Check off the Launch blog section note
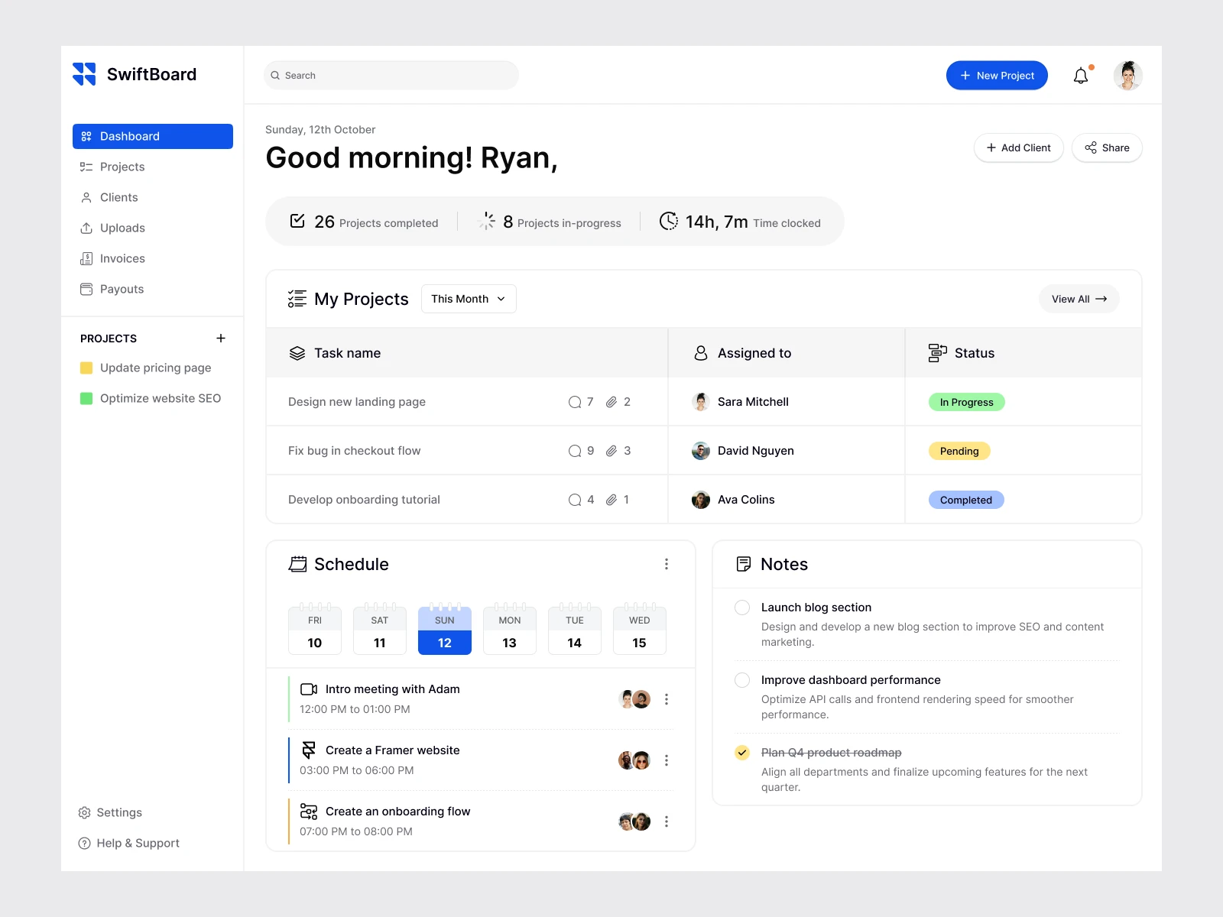This screenshot has width=1223, height=917. pos(742,608)
